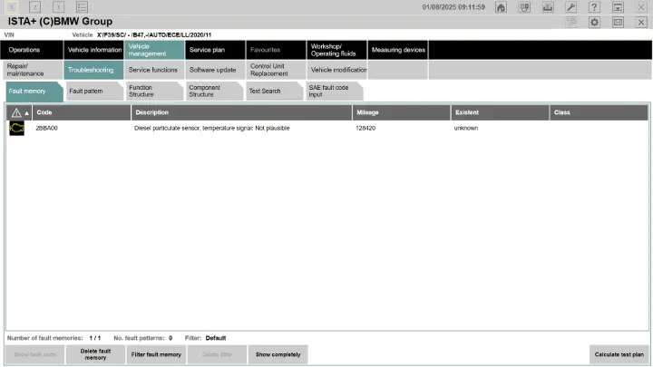Select Diesel particulate sensor description text

click(x=211, y=128)
